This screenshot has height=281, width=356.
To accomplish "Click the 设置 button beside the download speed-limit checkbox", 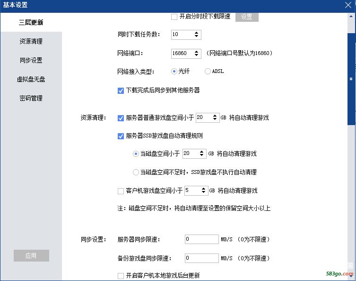I will click(x=247, y=17).
